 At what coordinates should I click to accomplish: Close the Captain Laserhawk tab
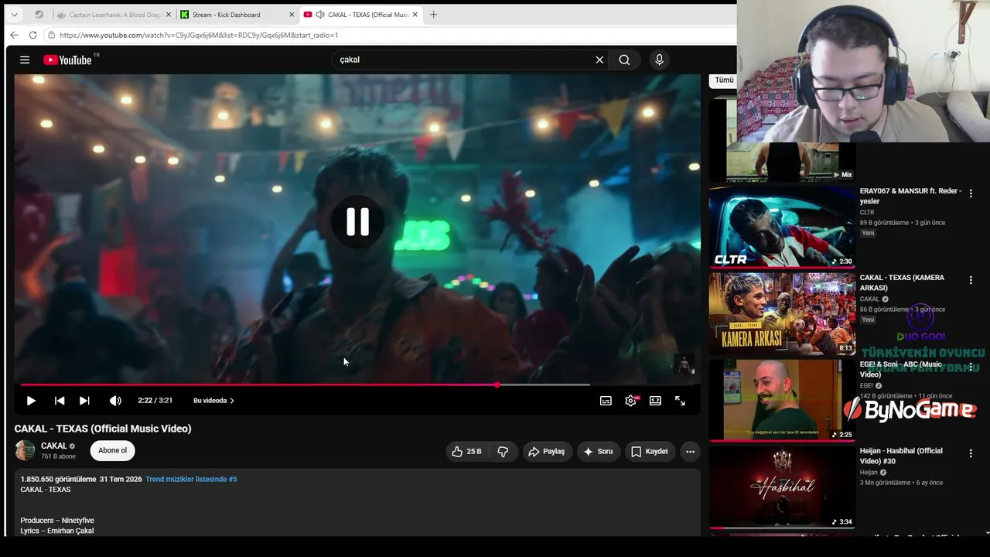168,15
